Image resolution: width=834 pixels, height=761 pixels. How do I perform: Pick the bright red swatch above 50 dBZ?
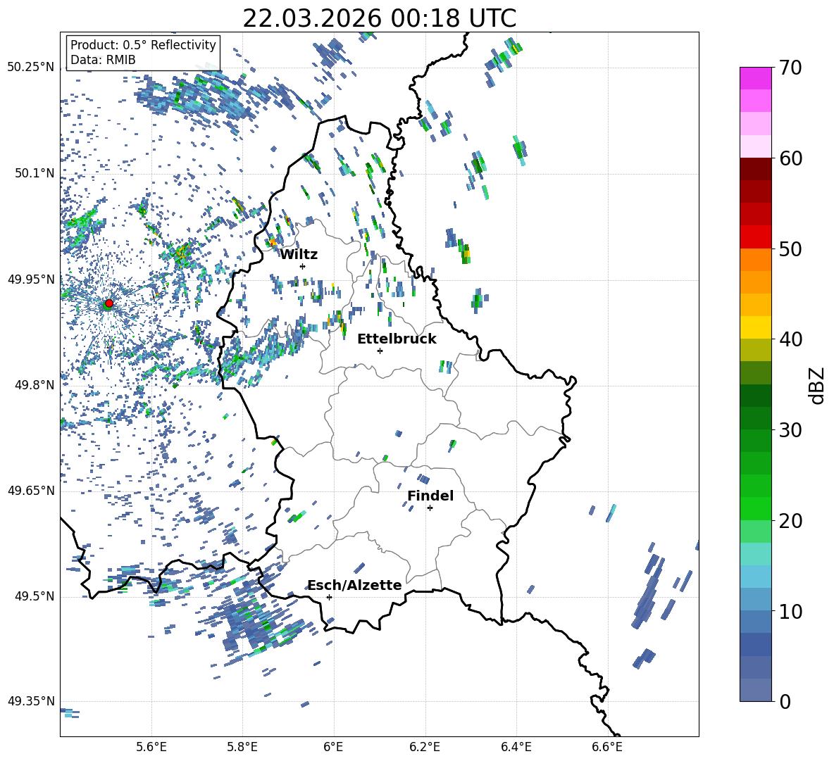coord(756,237)
